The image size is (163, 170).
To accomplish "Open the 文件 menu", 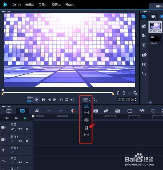I will [x=16, y=5].
